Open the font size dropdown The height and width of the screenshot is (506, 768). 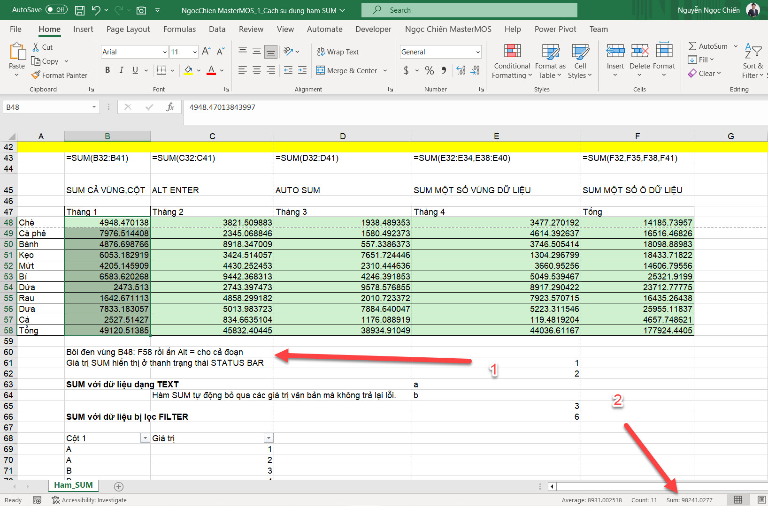[x=195, y=52]
